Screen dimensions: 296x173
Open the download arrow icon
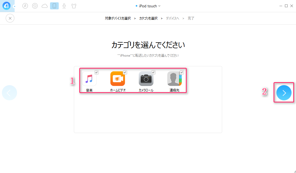pos(64,6)
